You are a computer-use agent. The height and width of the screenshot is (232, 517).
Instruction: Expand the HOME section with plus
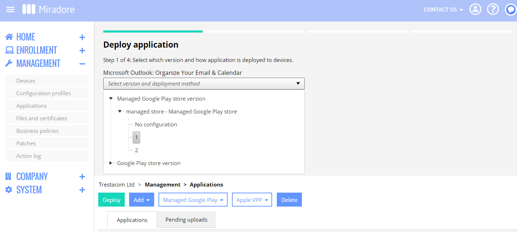82,37
